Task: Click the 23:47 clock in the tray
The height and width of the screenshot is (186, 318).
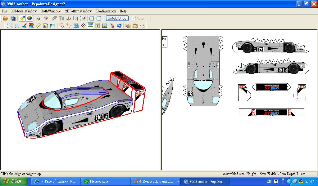Action: [x=310, y=181]
